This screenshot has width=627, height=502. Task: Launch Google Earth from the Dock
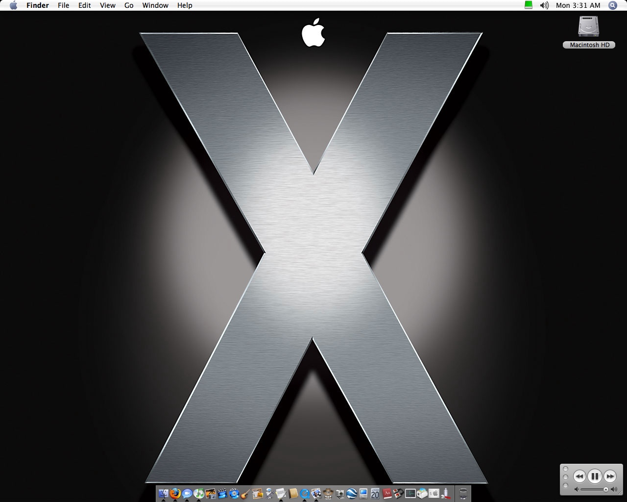(351, 493)
